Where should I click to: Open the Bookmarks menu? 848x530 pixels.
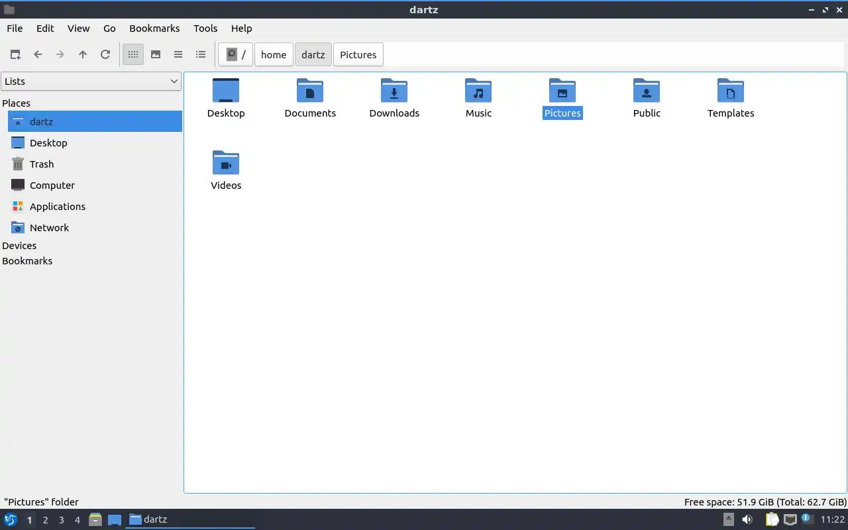pos(154,28)
